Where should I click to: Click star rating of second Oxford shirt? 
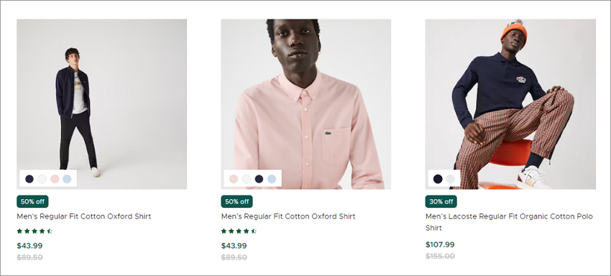[239, 231]
